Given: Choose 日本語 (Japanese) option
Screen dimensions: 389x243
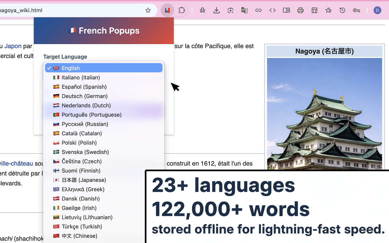Looking at the screenshot, I should click(104, 180).
